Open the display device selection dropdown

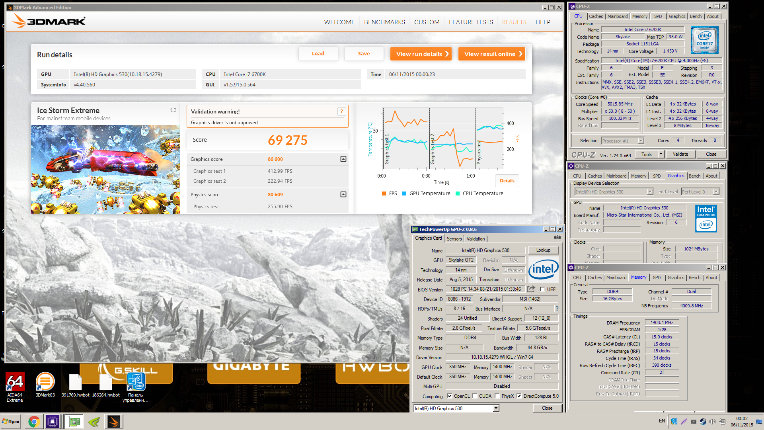(x=650, y=192)
